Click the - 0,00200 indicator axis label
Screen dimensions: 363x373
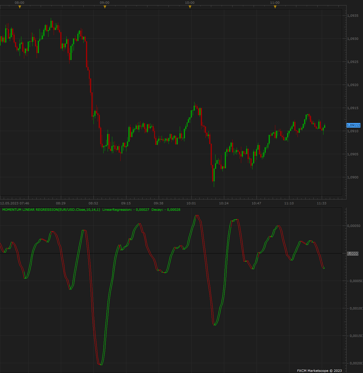coord(355,363)
